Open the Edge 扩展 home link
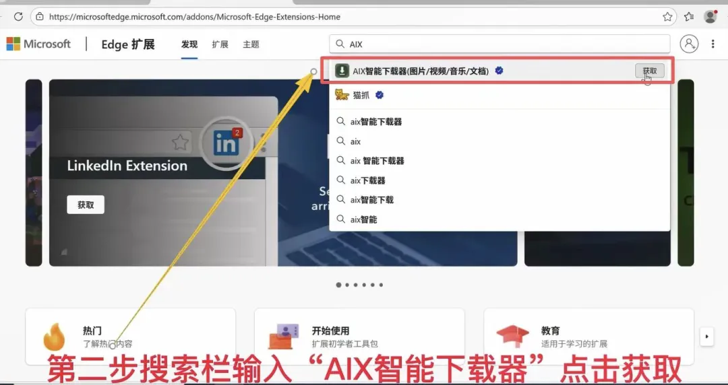The image size is (728, 385). [127, 44]
